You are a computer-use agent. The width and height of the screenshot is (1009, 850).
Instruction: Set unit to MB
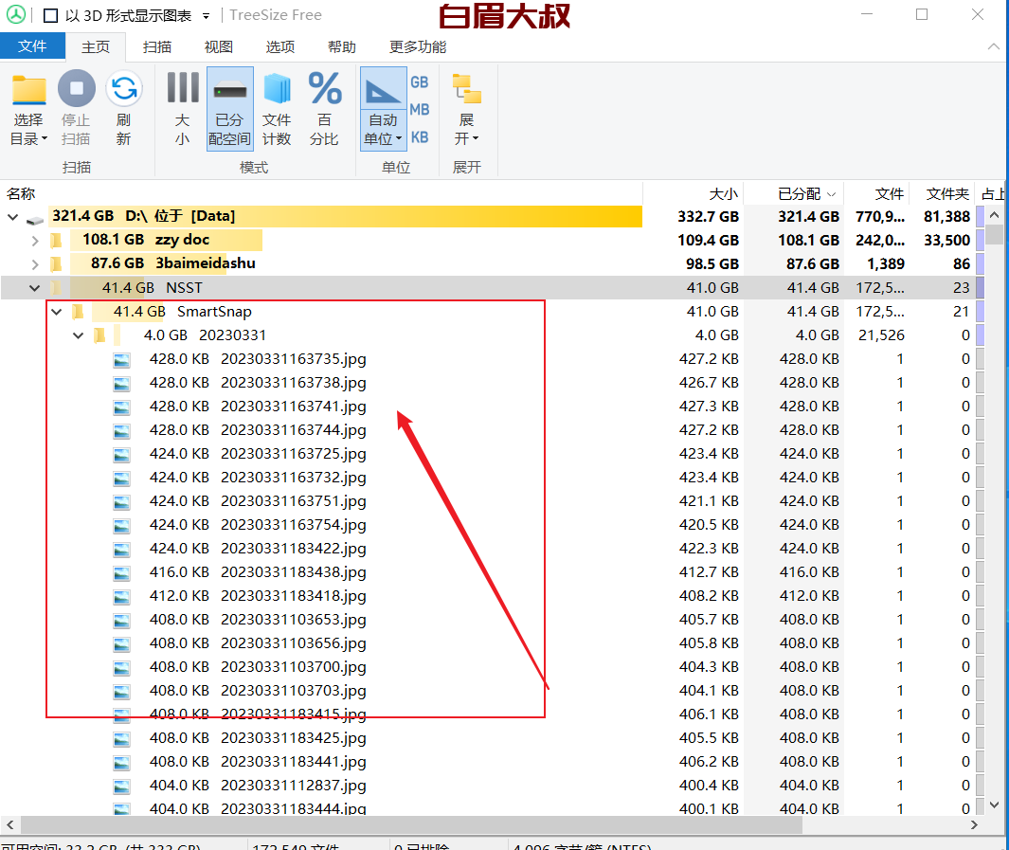click(420, 110)
